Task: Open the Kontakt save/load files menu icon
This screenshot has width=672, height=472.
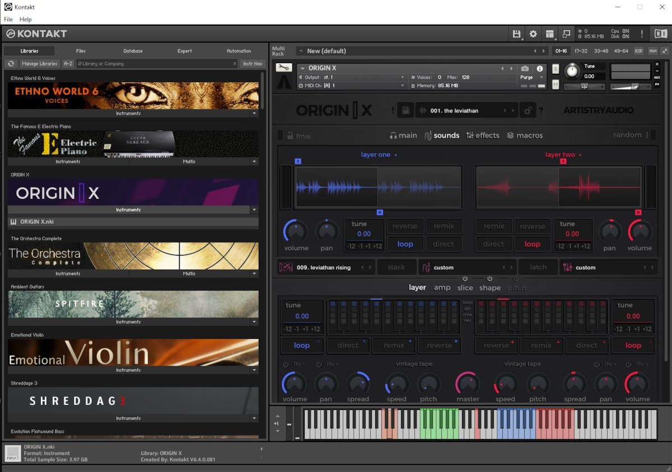Action: click(x=516, y=34)
